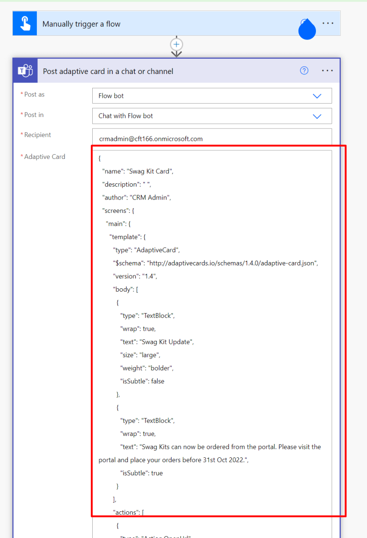Screen dimensions: 367x538
Task: Click the Recipient email input field
Action: (212, 139)
